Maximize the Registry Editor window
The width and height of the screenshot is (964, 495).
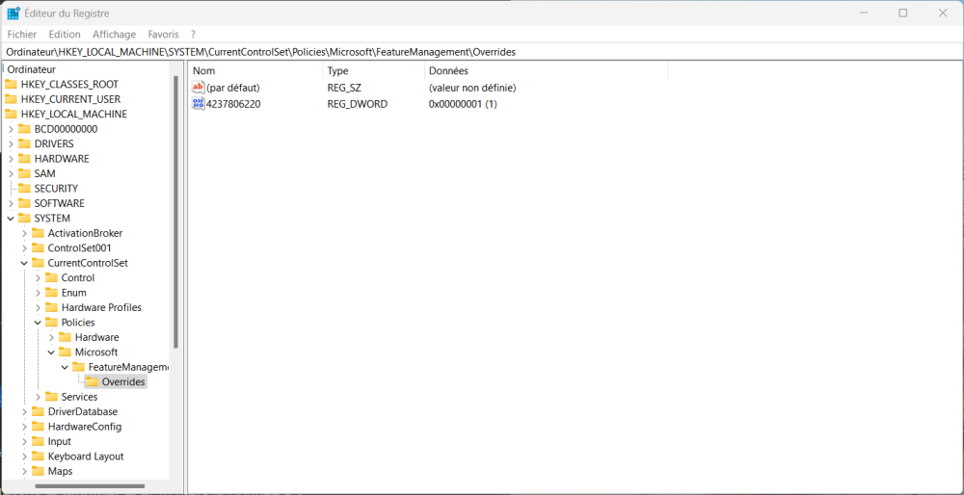coord(903,13)
